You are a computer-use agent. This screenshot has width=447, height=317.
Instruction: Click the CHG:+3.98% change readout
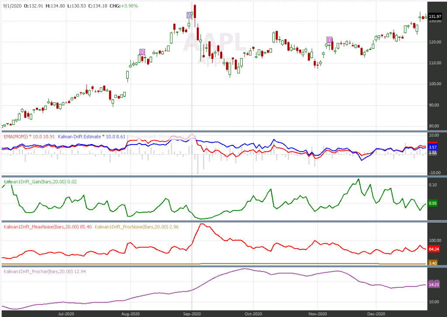[x=124, y=6]
